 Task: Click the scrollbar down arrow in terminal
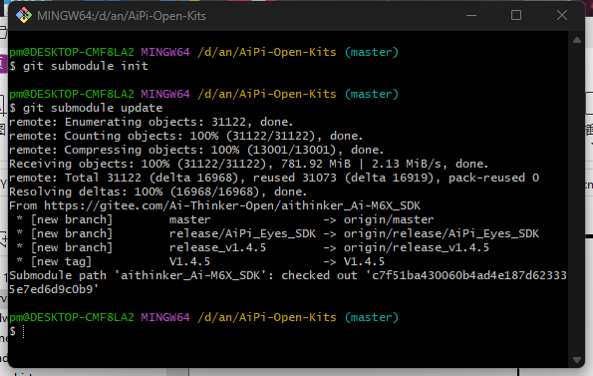(577, 360)
